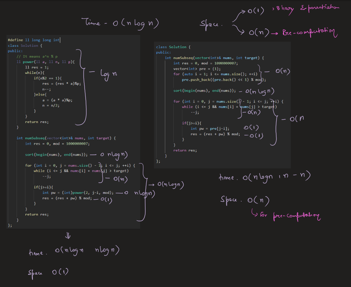Click the pink "for pre-computation" note at bottom
This screenshot has width=351, height=287.
click(286, 215)
